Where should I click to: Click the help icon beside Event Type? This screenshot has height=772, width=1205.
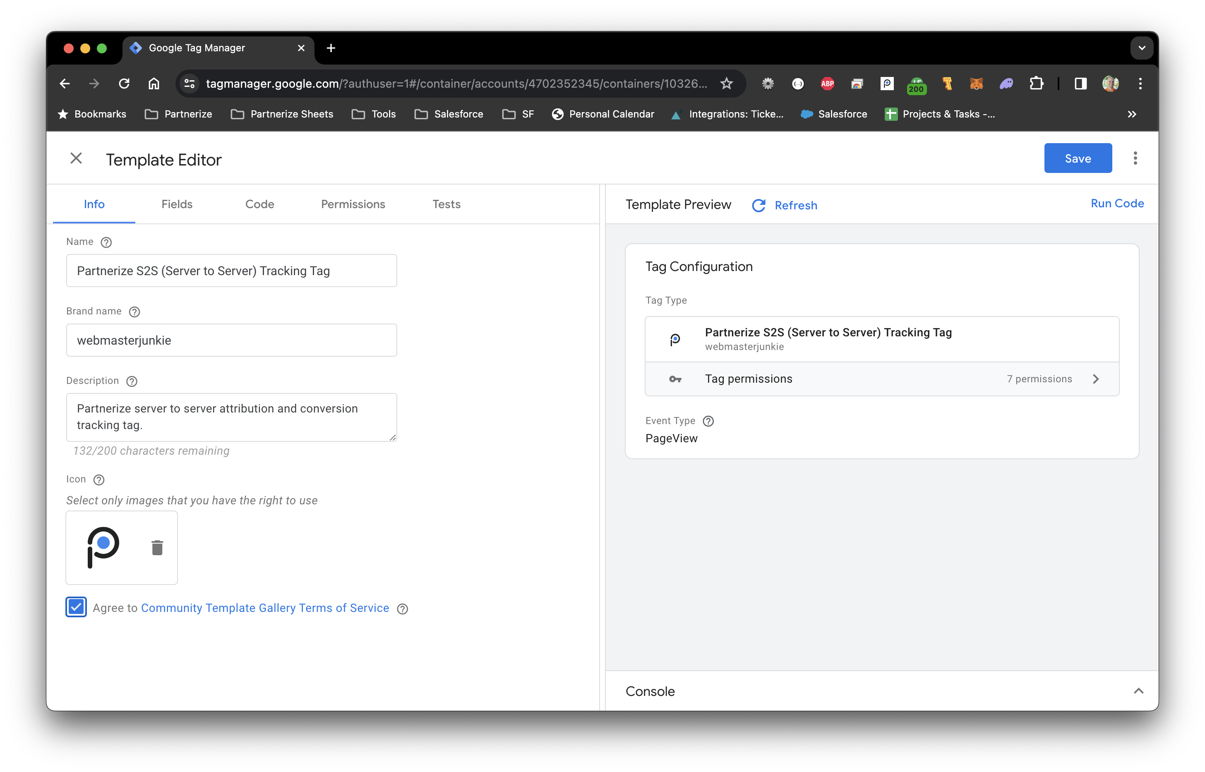(708, 421)
